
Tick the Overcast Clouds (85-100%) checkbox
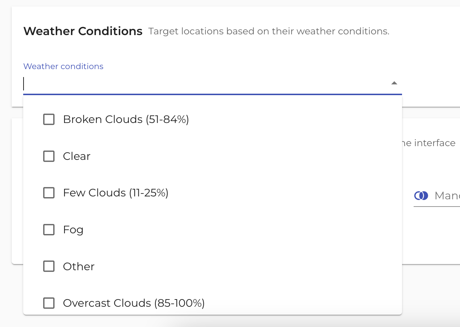pos(49,303)
